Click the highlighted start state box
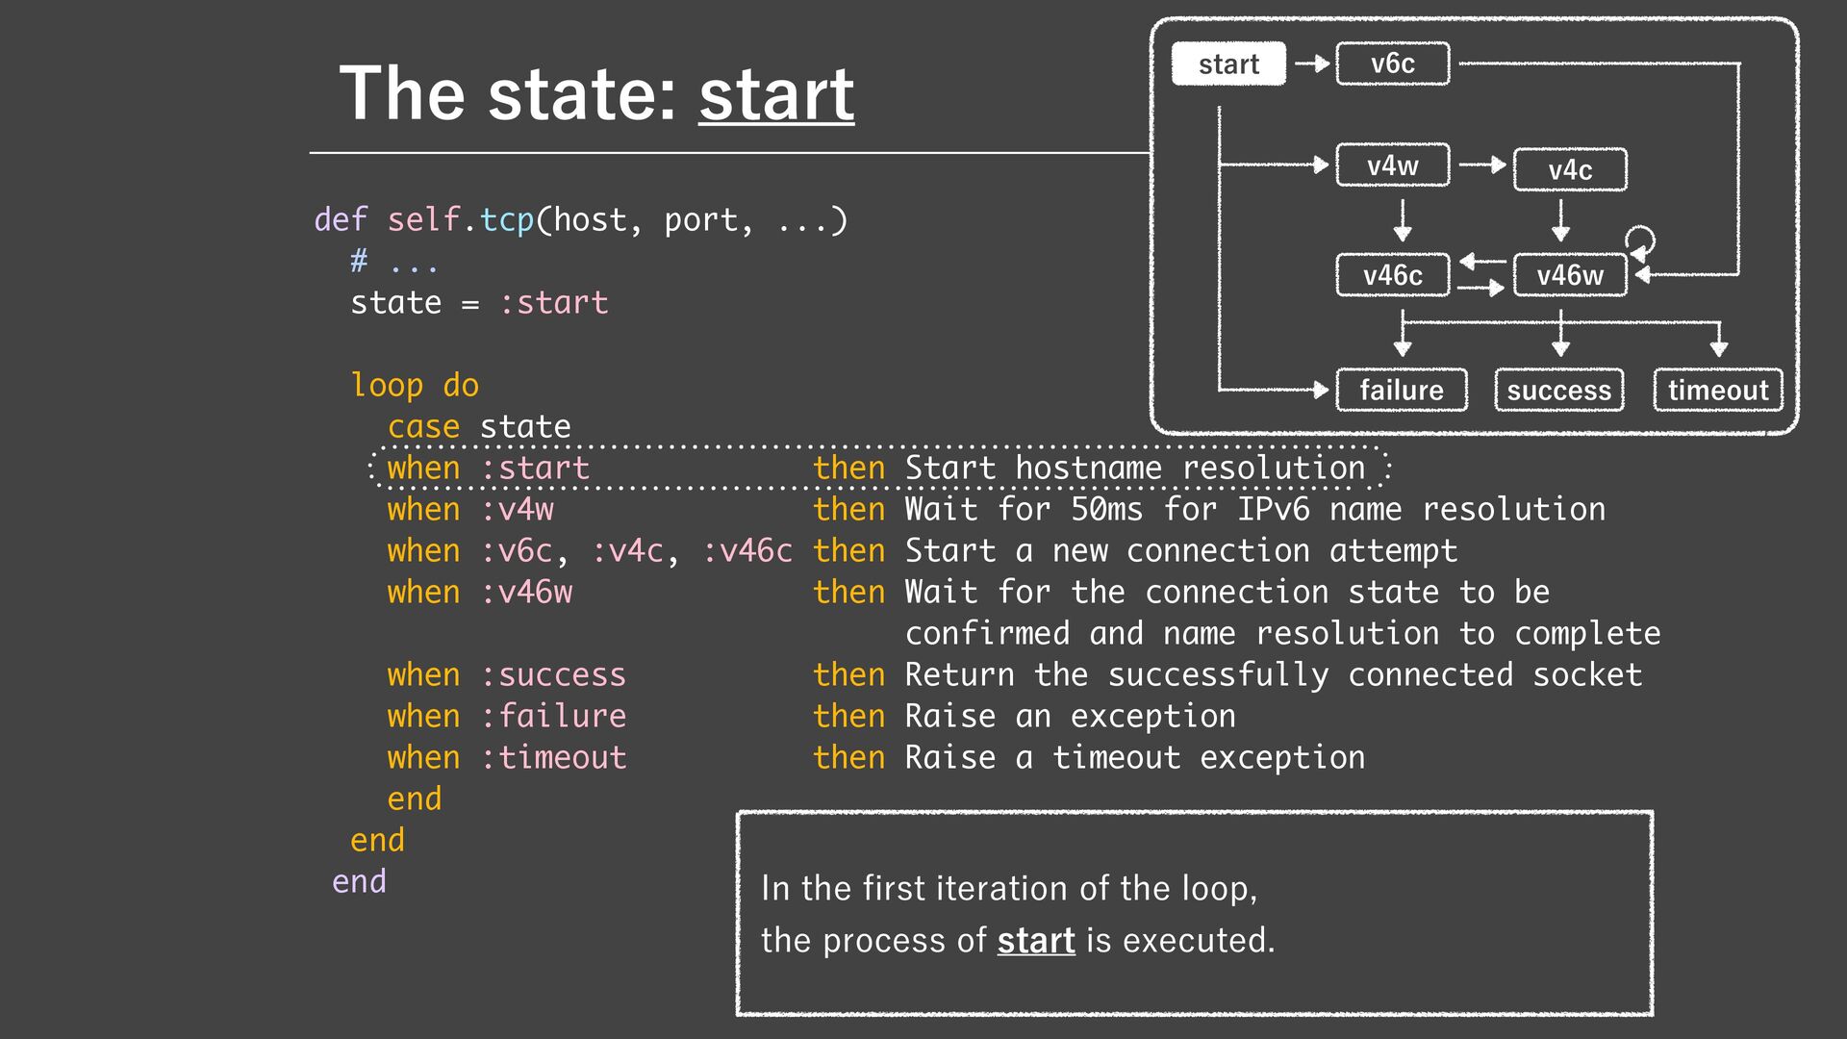 [x=1228, y=64]
